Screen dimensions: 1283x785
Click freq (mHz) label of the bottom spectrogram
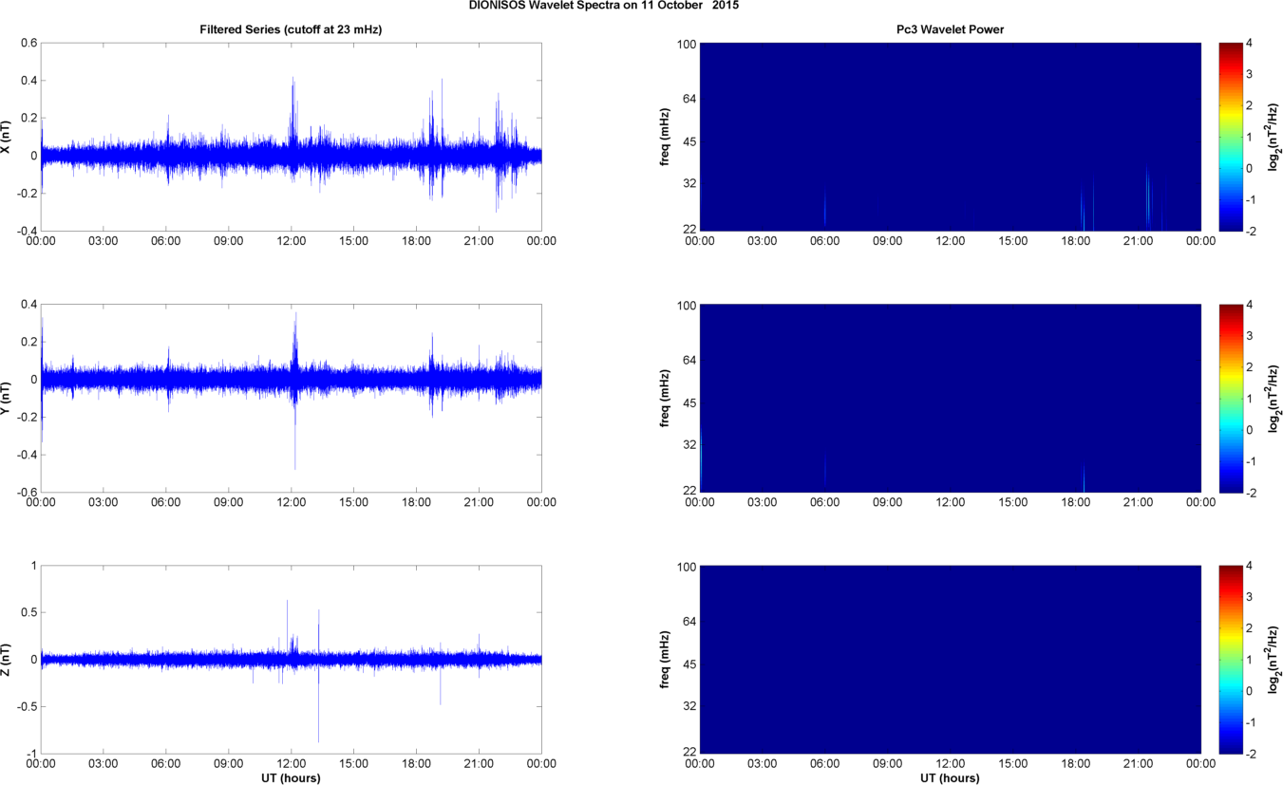tap(666, 660)
